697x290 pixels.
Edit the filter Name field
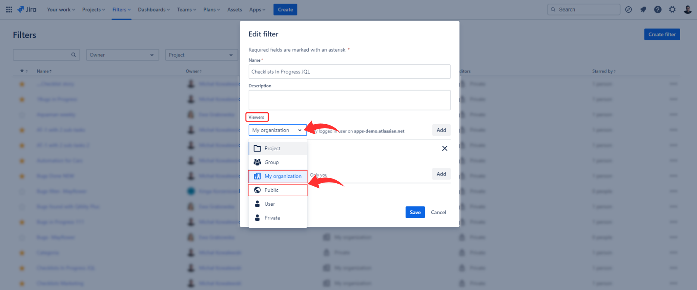pyautogui.click(x=349, y=72)
